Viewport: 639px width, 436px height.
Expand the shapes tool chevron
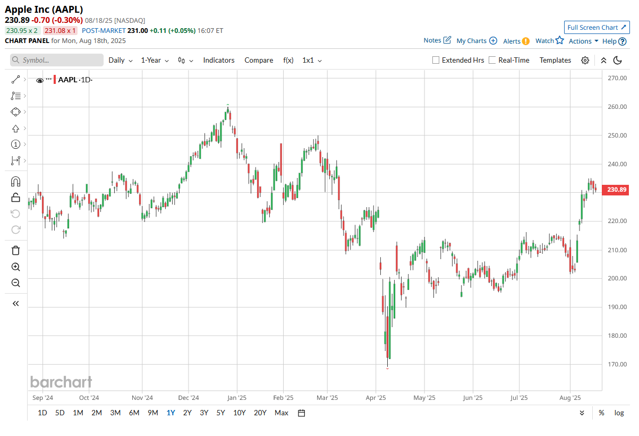coord(25,112)
